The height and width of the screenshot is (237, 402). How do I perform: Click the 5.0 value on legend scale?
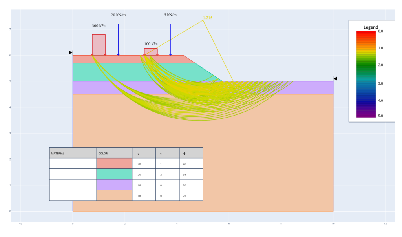point(380,116)
